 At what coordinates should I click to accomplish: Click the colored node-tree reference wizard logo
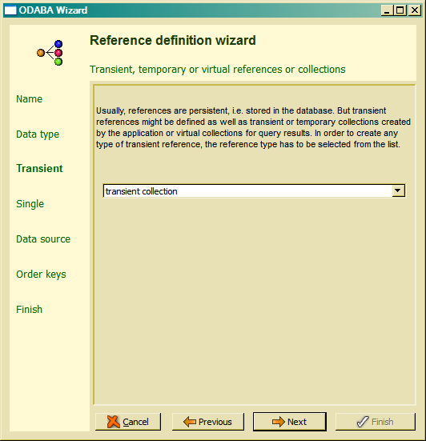[x=50, y=53]
